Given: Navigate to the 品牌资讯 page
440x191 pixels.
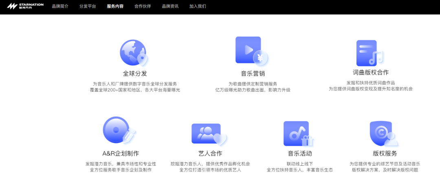Looking at the screenshot, I should 170,7.
